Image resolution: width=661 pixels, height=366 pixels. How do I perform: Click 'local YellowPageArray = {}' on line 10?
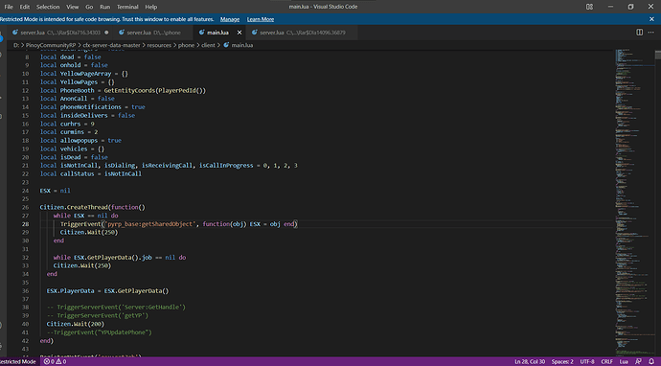coord(84,74)
